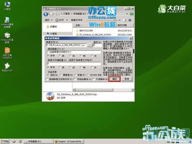Sort by the 修改日期 column header
The image size is (192, 144).
tap(125, 25)
